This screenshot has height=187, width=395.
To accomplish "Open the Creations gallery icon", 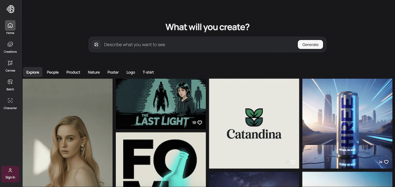I will point(10,44).
